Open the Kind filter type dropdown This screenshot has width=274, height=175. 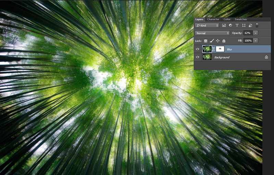click(207, 25)
